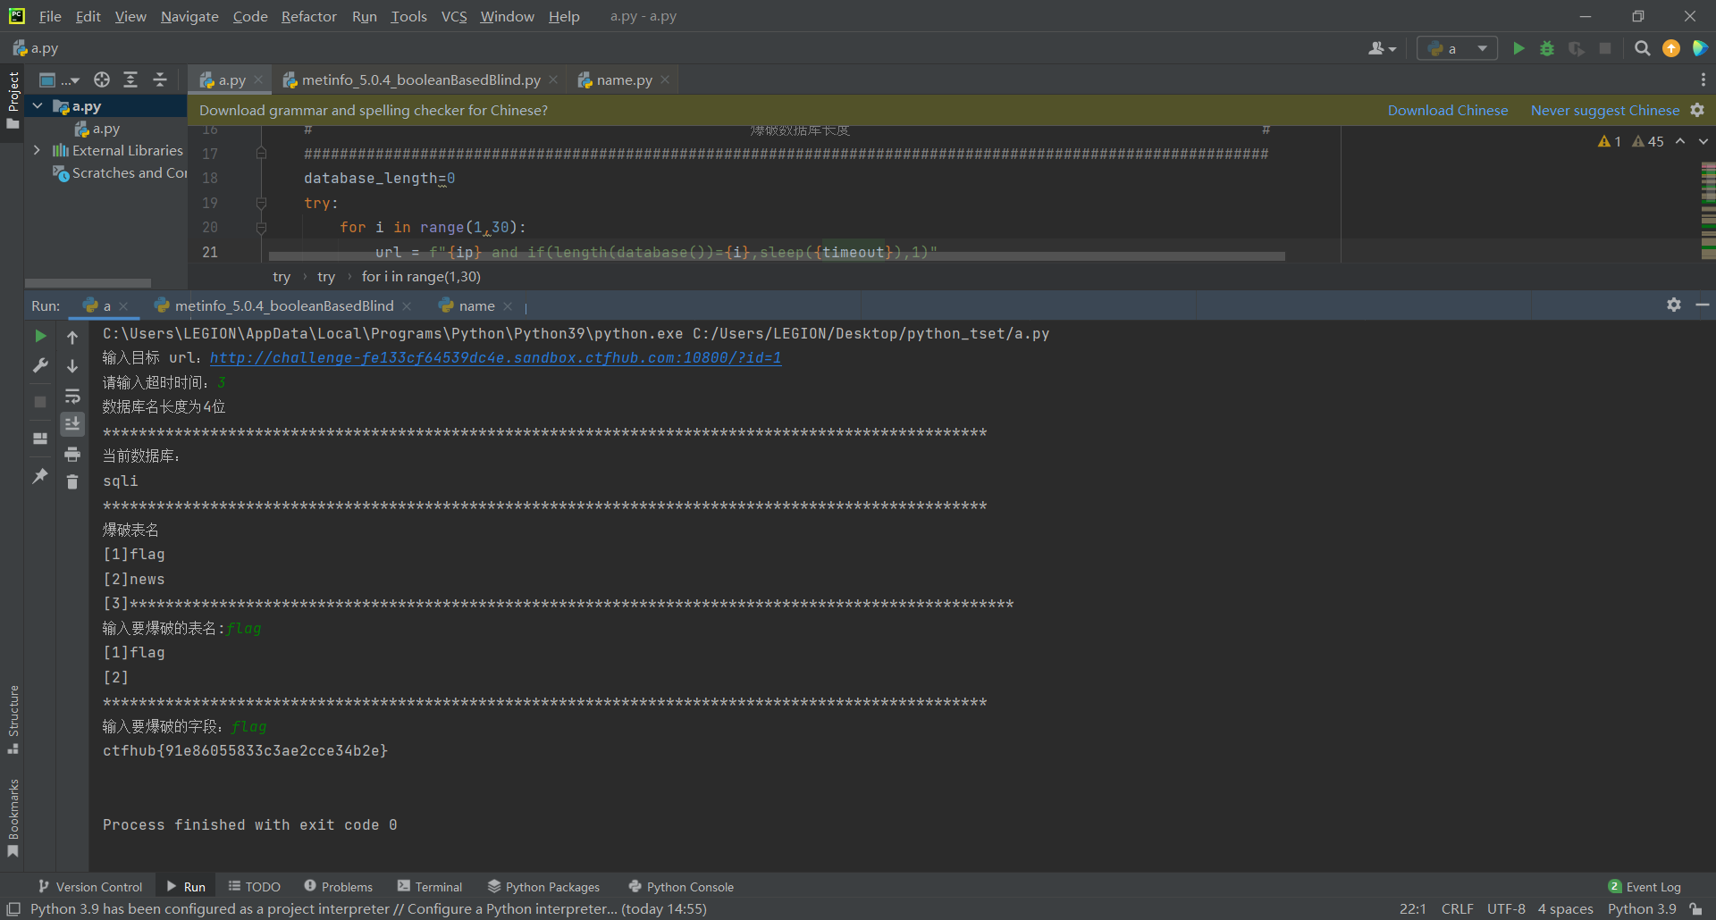Open the Terminal tool window
This screenshot has height=920, width=1716.
pyautogui.click(x=430, y=886)
